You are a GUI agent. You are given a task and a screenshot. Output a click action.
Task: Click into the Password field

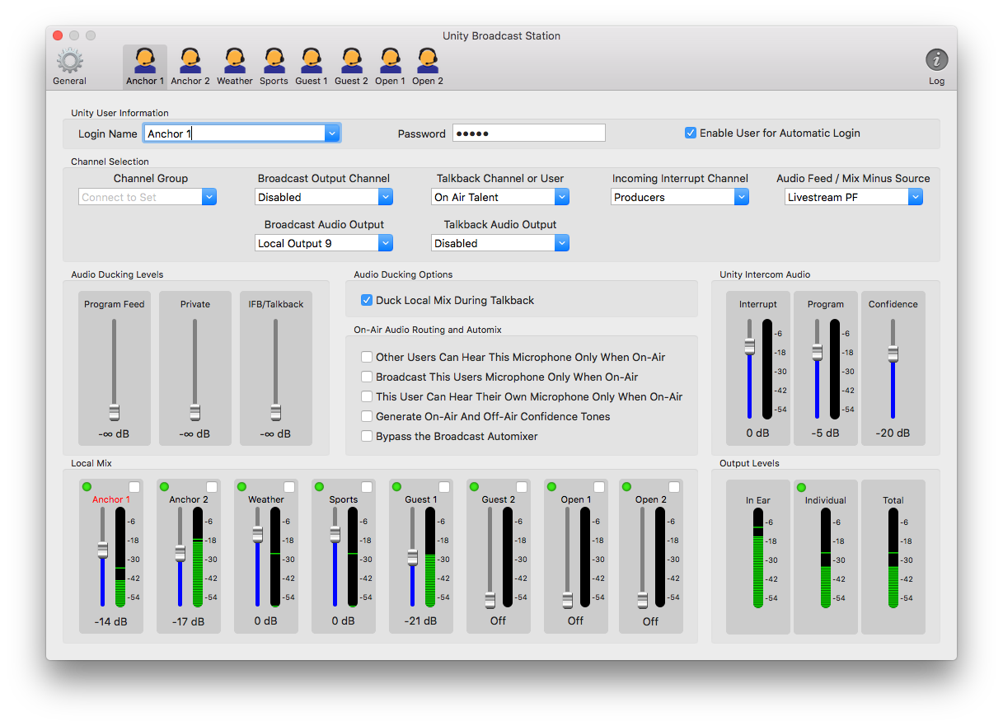[528, 133]
